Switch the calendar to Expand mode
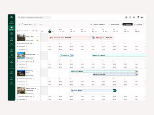 coord(127,24)
